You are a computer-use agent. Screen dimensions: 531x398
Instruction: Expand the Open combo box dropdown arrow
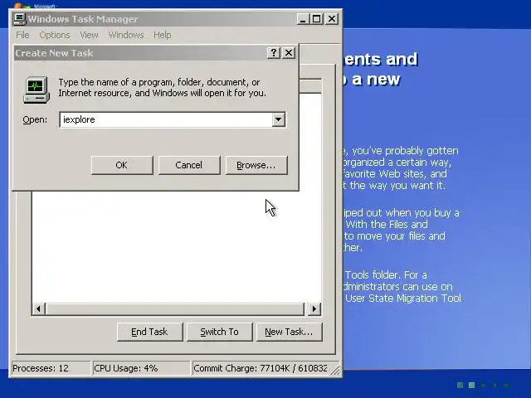pos(279,119)
